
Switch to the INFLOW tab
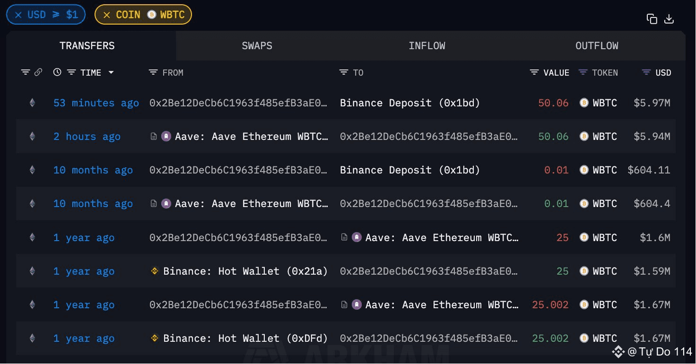point(427,46)
